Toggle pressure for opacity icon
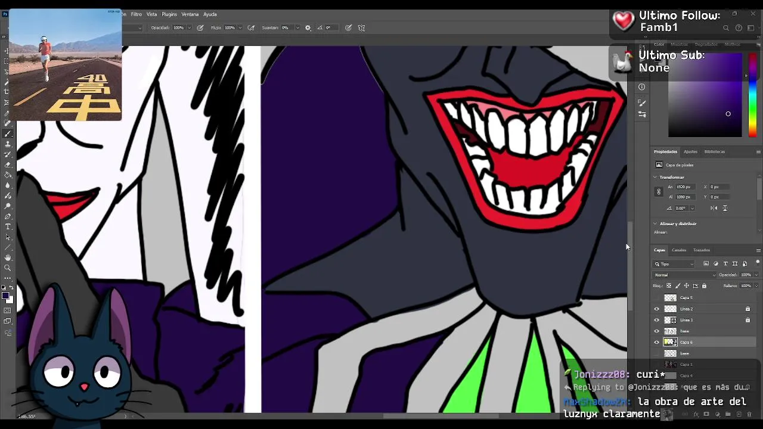 pyautogui.click(x=200, y=27)
